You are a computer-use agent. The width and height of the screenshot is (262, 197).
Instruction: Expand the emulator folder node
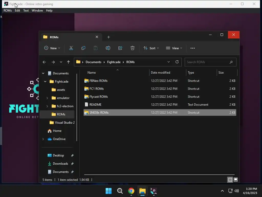[x=47, y=98]
